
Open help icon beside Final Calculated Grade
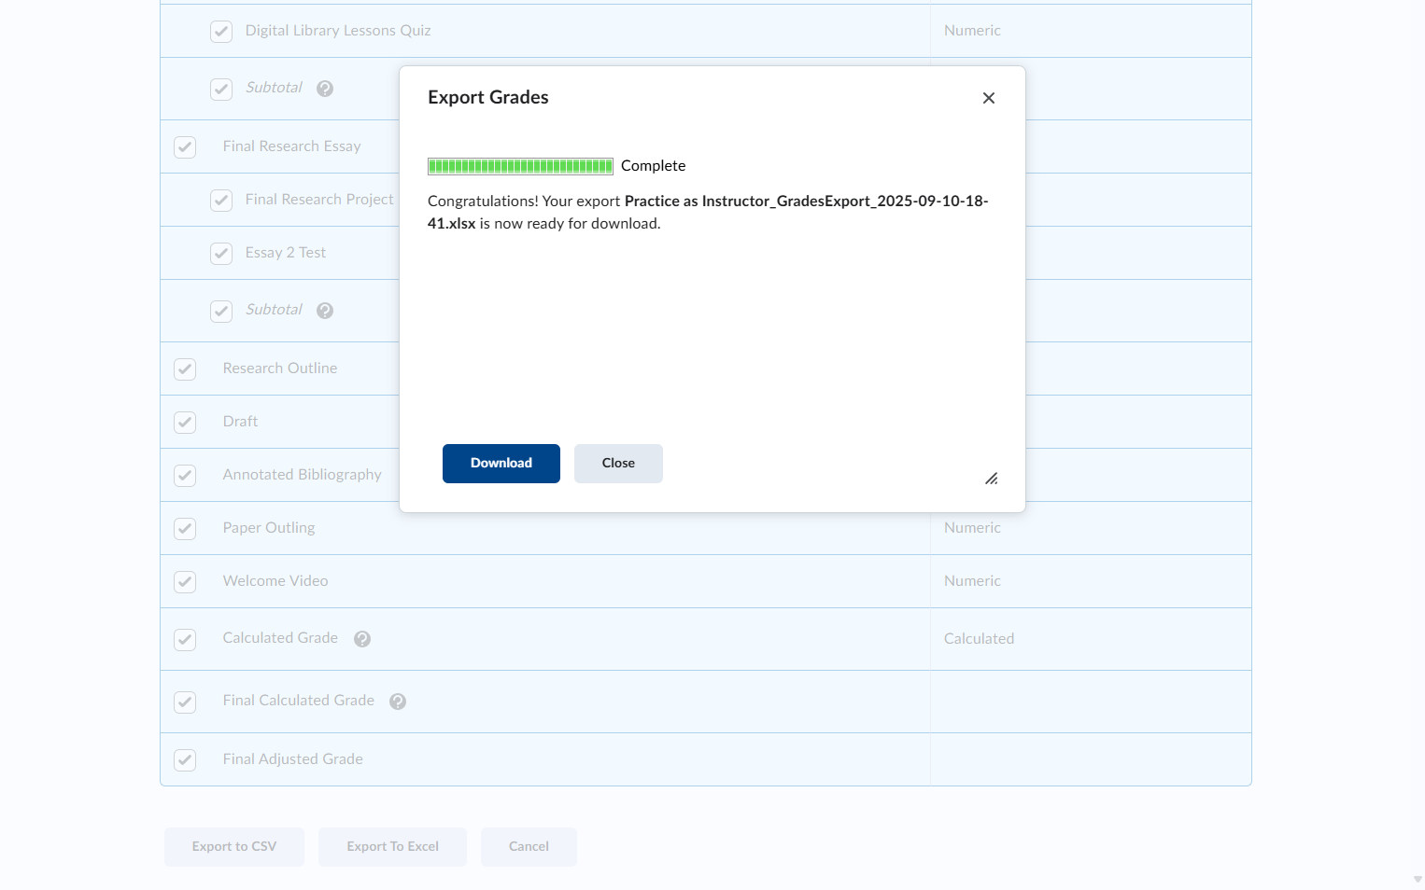[x=398, y=702]
